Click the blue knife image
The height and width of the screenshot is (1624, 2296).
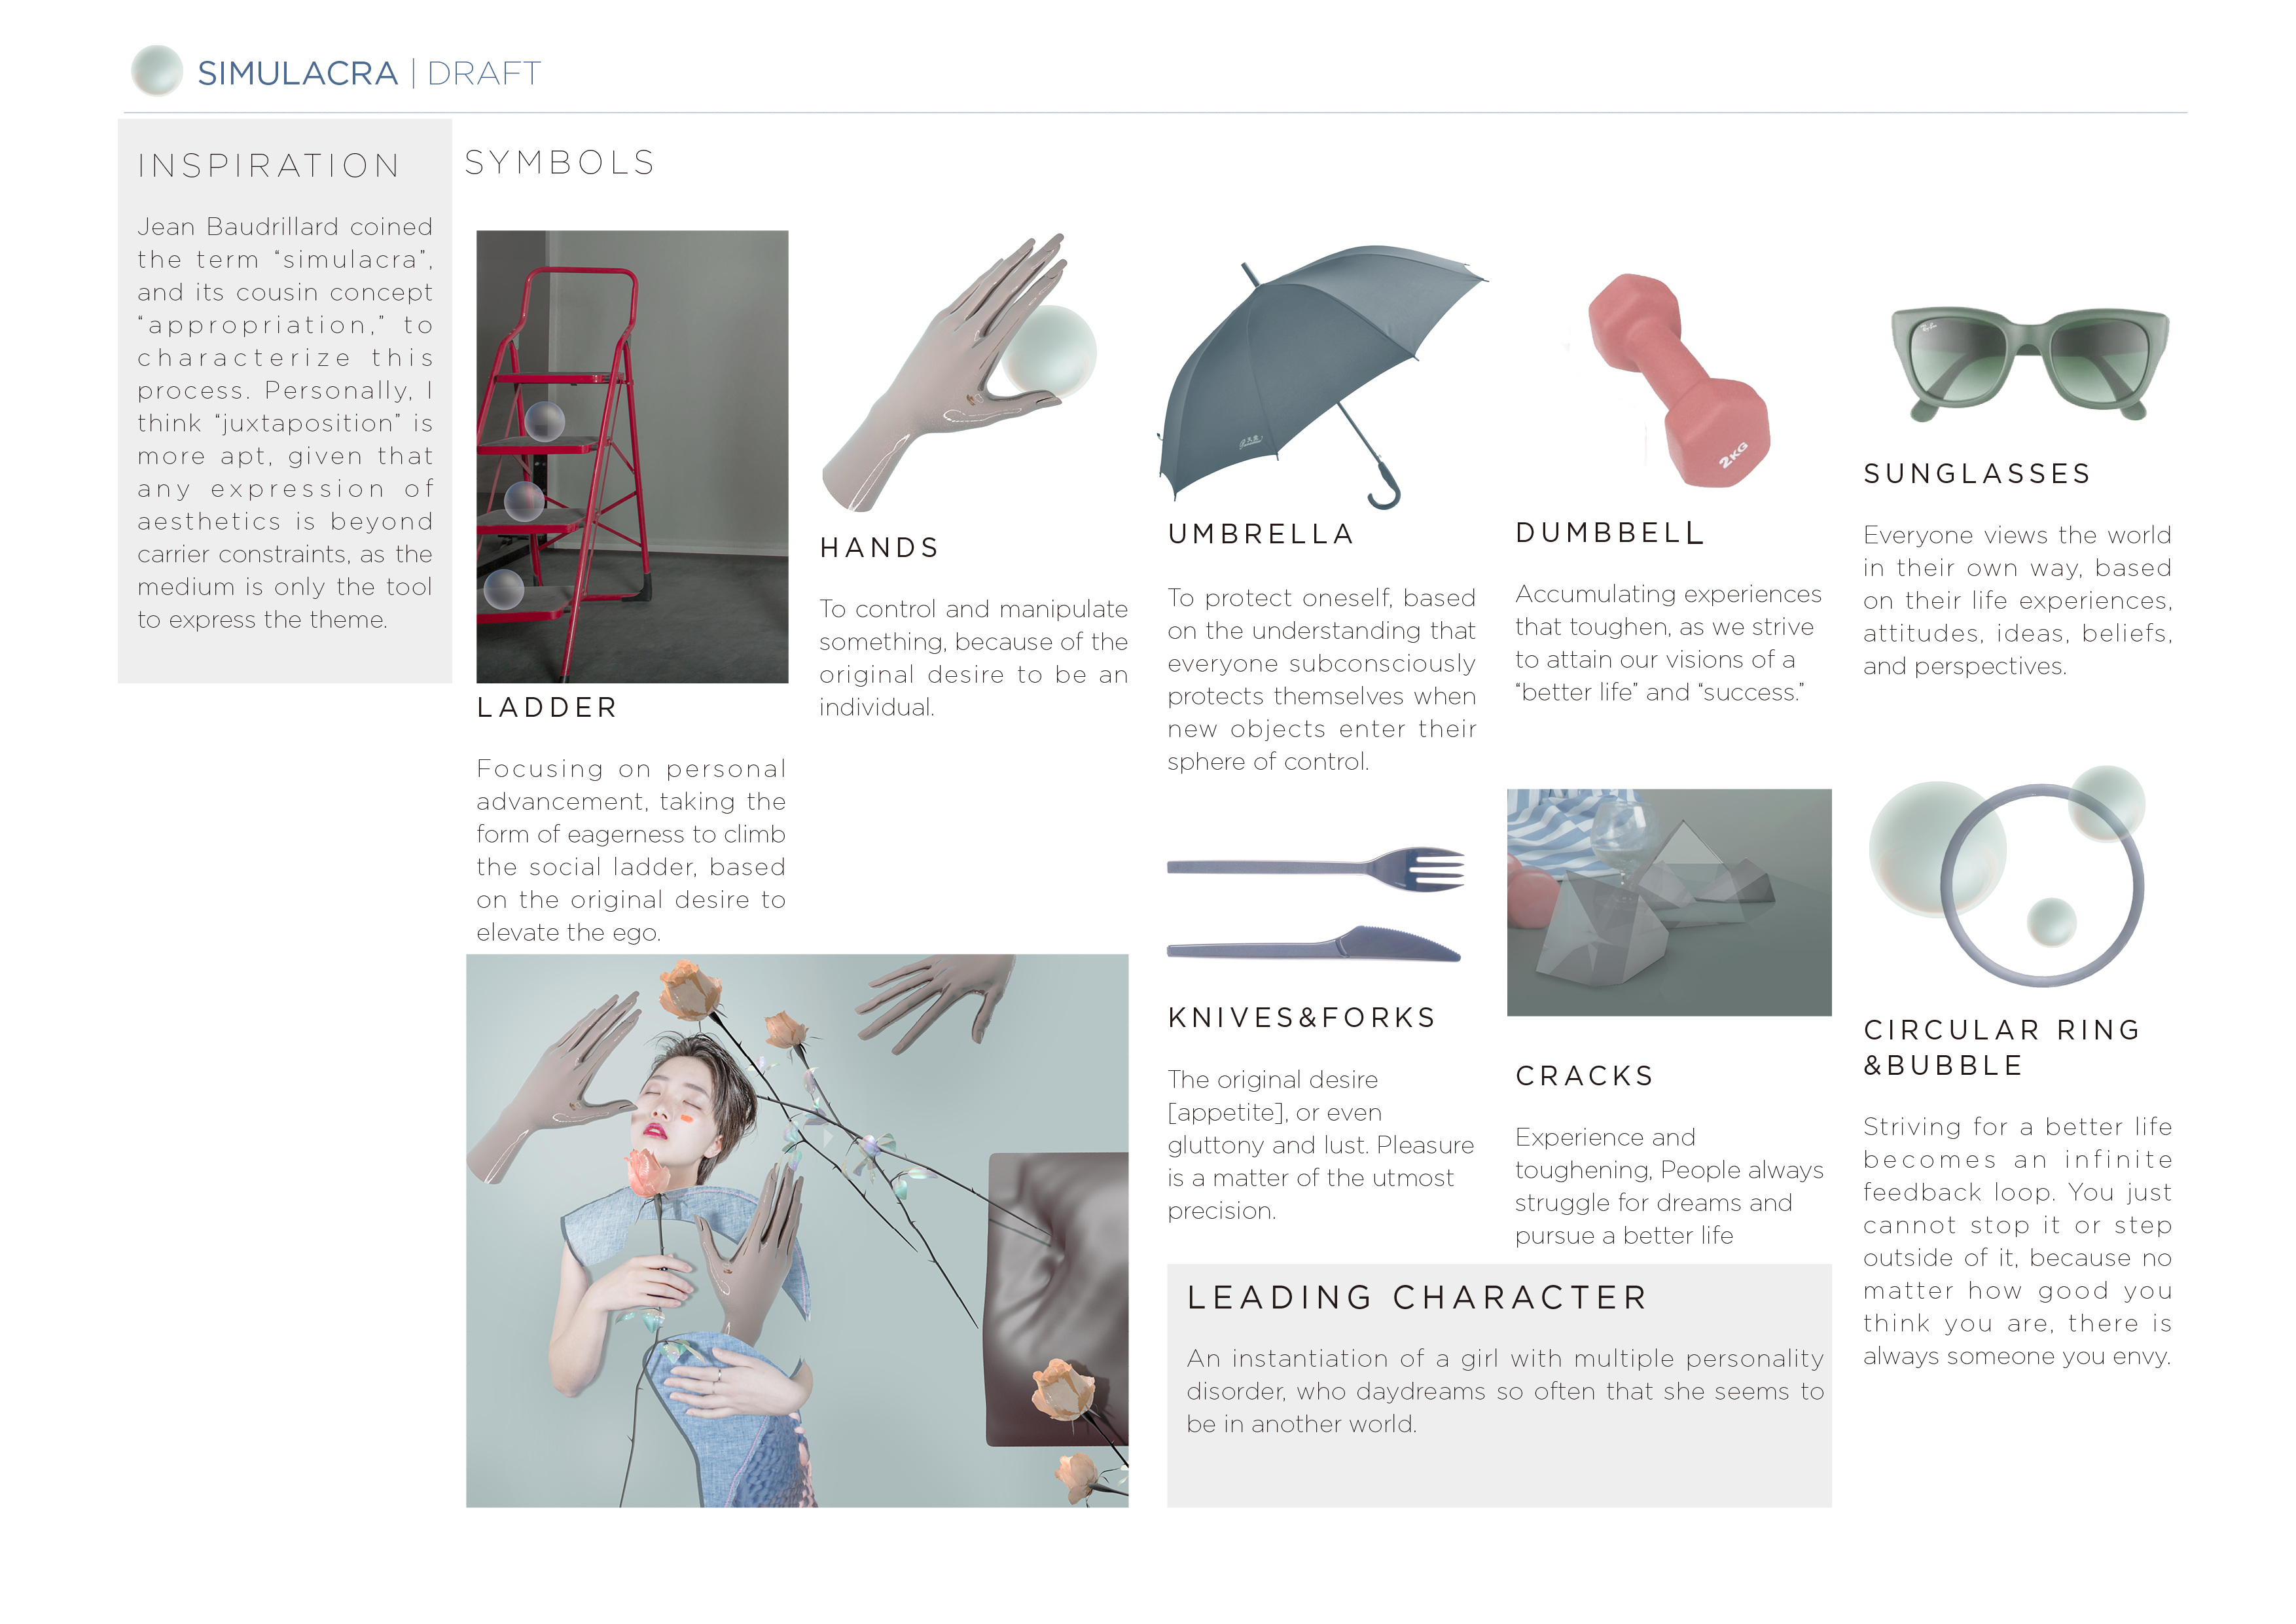coord(1314,944)
